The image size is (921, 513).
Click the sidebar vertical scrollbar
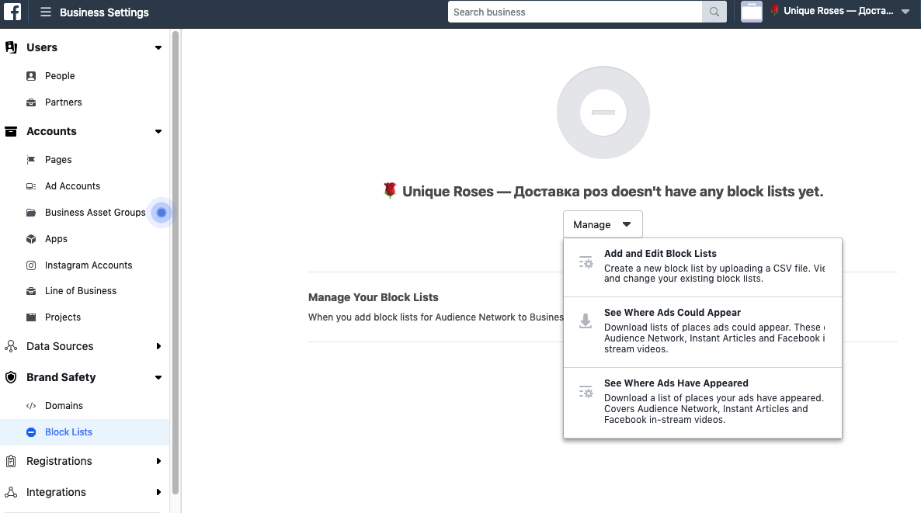[x=175, y=263]
